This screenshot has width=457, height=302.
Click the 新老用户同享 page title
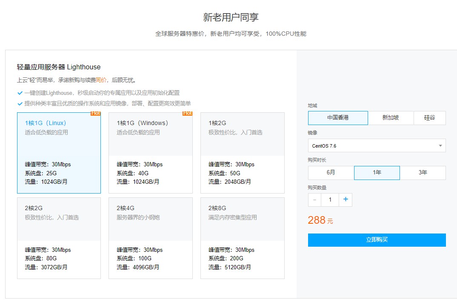(231, 17)
